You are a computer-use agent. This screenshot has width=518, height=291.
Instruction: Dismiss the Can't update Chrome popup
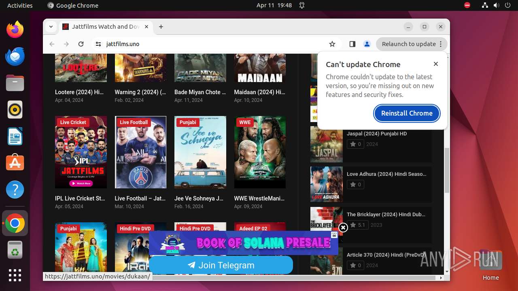coord(436,64)
